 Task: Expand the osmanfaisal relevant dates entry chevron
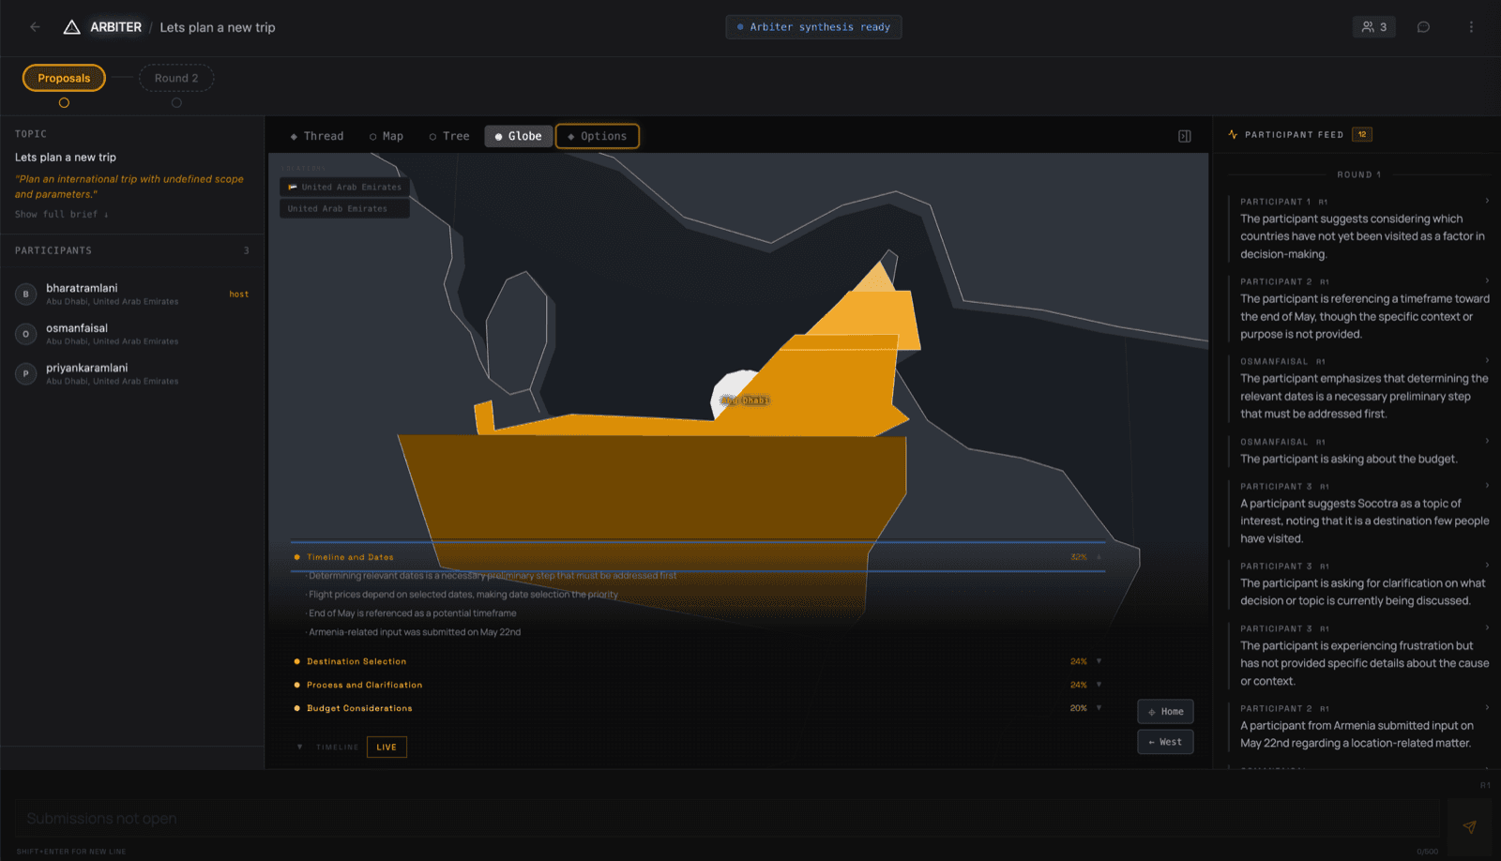pos(1487,360)
